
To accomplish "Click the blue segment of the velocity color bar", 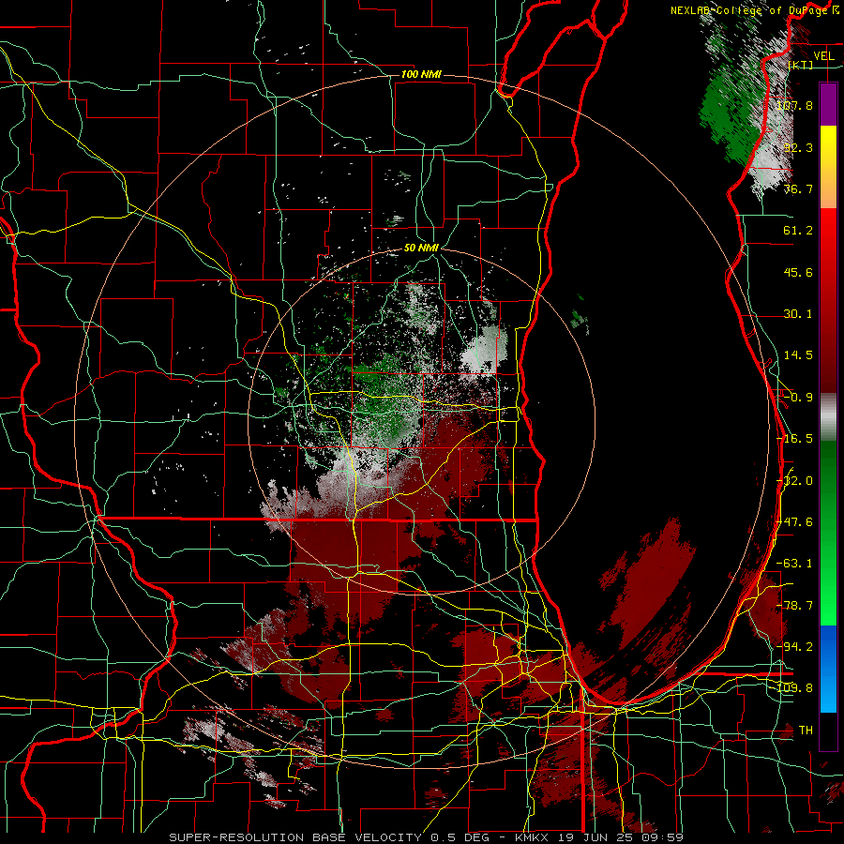I will tap(828, 669).
